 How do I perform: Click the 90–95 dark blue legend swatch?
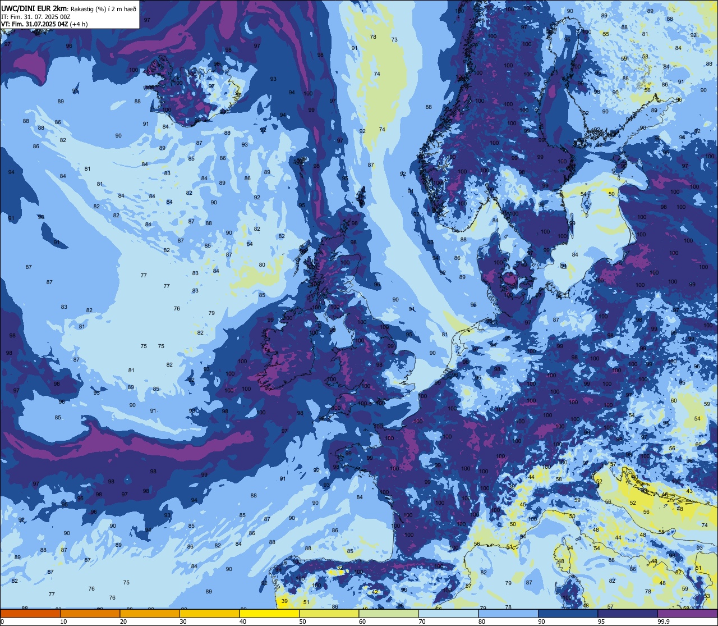coord(568,613)
